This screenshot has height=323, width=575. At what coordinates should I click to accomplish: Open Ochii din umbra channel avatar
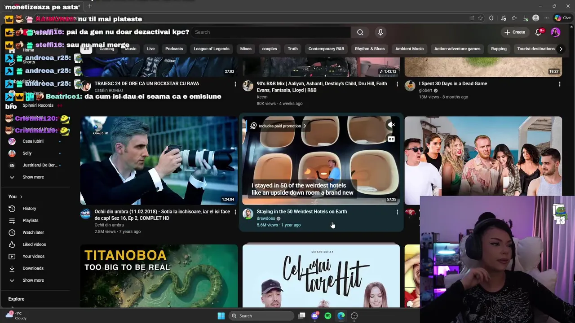point(85,214)
